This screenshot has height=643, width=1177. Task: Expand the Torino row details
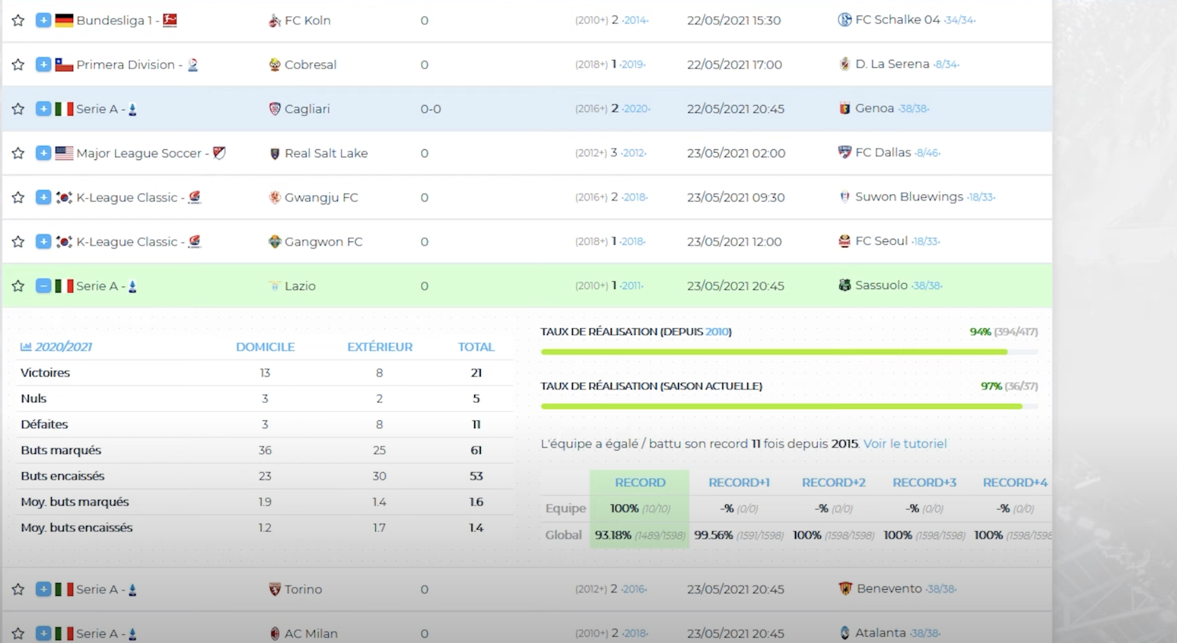pyautogui.click(x=43, y=589)
